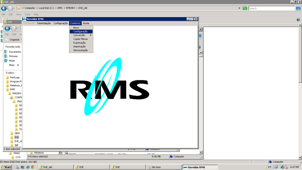302x170 pixels.
Task: Switch to Servidor RMS taskbar button
Action: (200, 167)
